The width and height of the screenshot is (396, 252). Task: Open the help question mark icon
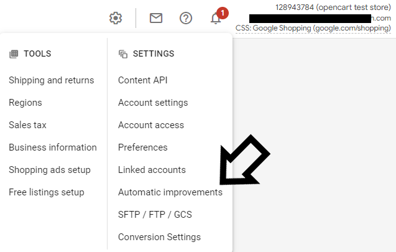point(186,18)
